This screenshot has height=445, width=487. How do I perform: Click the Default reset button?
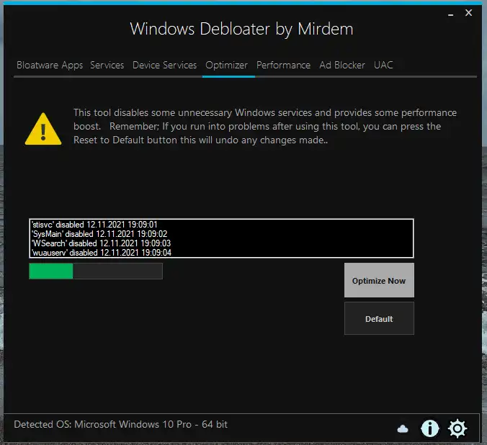click(x=379, y=318)
